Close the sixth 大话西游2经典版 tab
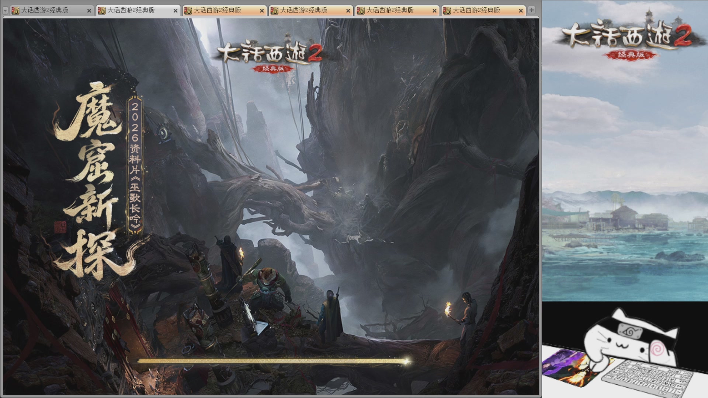 point(521,11)
